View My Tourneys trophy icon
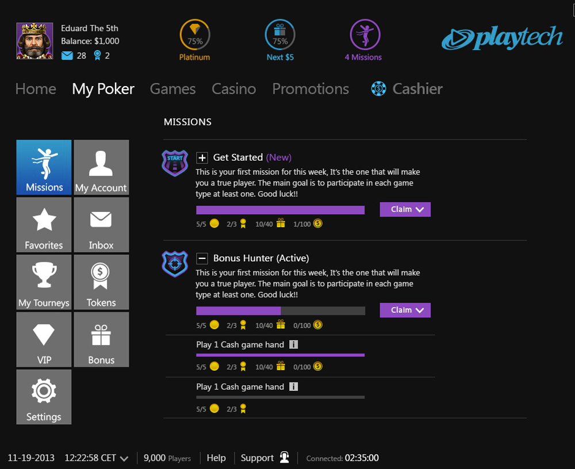Viewport: 575px width, 469px height. pyautogui.click(x=44, y=282)
